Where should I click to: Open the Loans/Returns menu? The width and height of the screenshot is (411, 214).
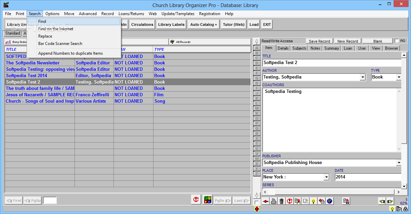pyautogui.click(x=131, y=14)
